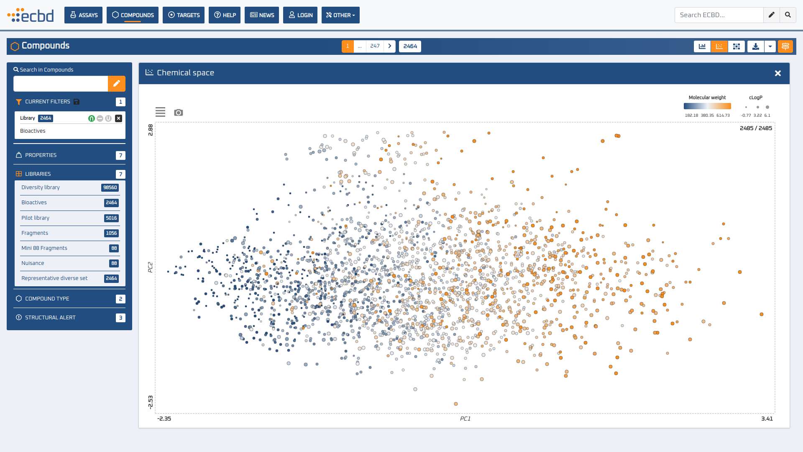Viewport: 803px width, 452px height.
Task: Click the structure editor pencil in header
Action: pos(771,15)
